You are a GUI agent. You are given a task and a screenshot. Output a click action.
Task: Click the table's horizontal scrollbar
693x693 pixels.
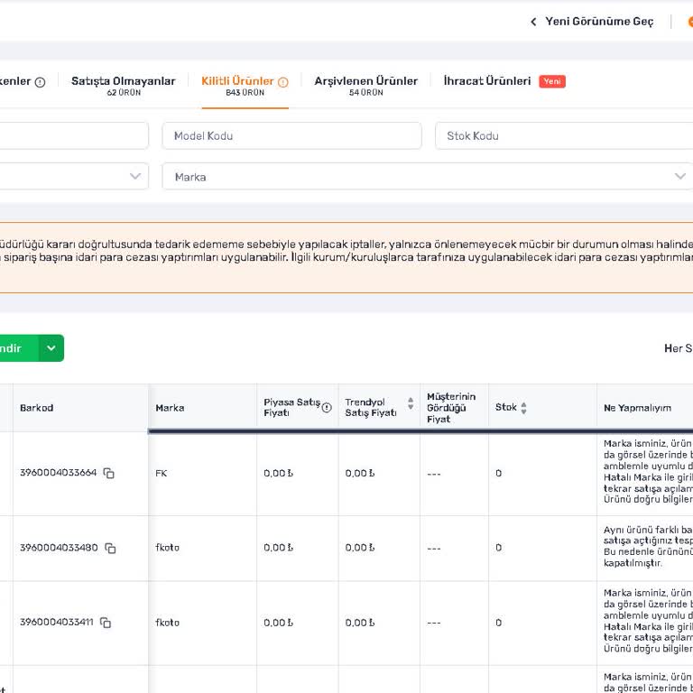420,431
